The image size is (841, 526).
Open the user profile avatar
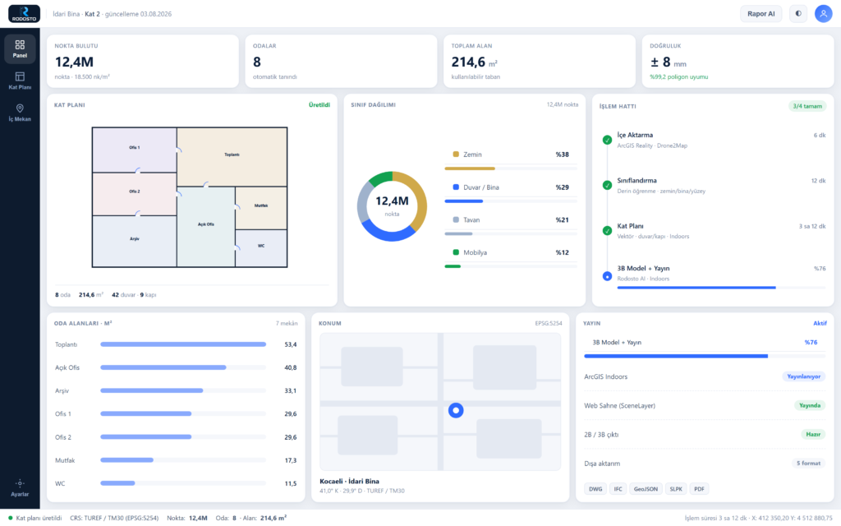(823, 13)
